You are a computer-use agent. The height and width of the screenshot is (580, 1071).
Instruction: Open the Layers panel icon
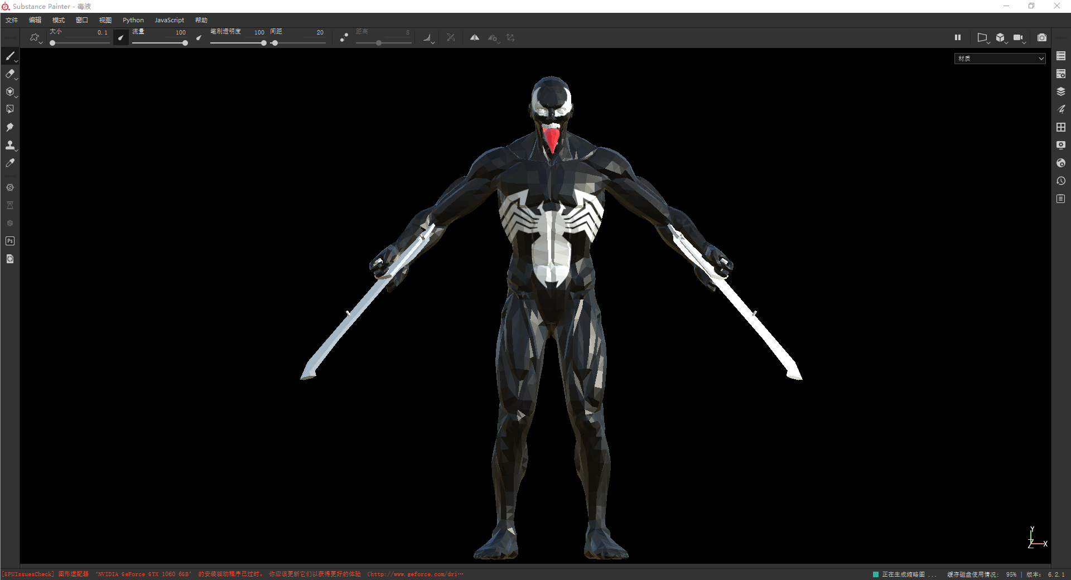1061,91
